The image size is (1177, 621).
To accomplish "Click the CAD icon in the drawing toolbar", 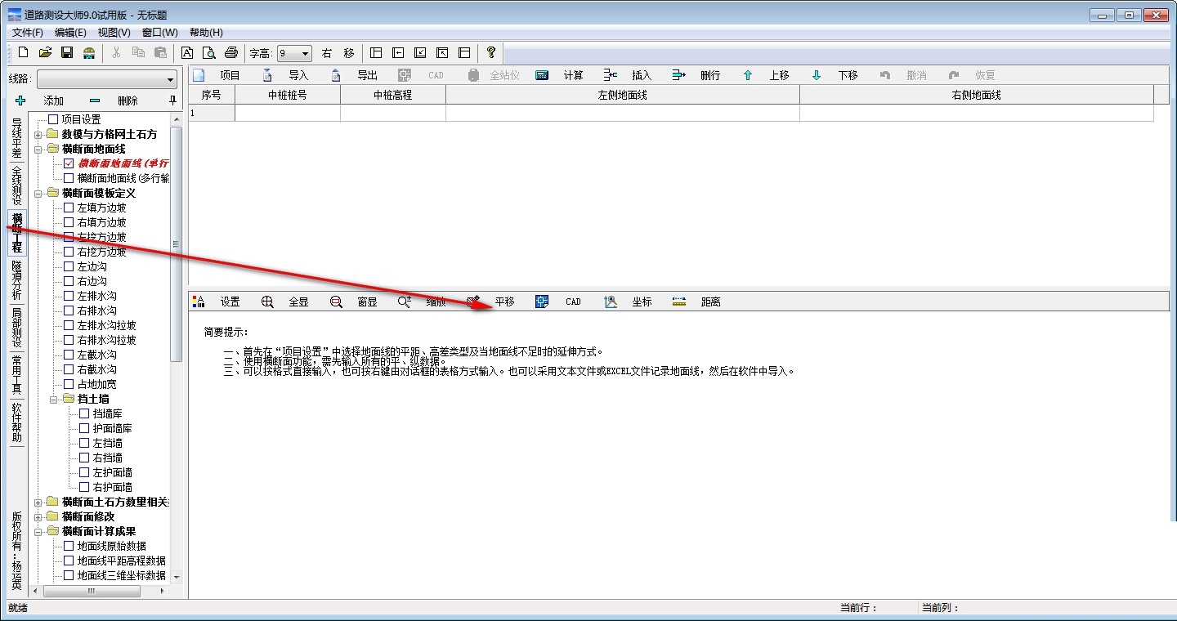I will (x=542, y=302).
